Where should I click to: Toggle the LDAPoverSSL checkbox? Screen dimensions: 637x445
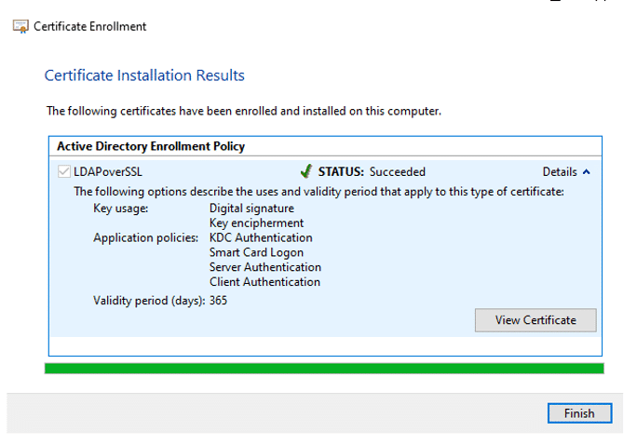[x=63, y=171]
